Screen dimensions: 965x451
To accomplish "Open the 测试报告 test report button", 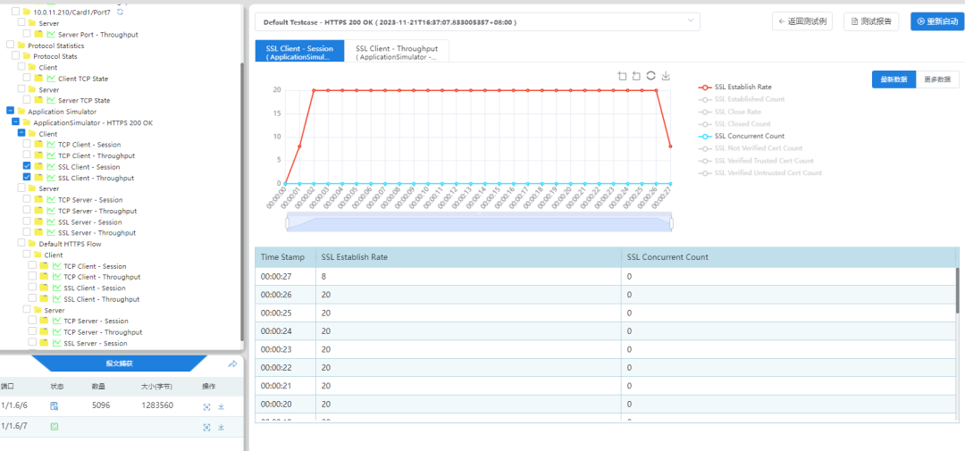I will (x=871, y=21).
